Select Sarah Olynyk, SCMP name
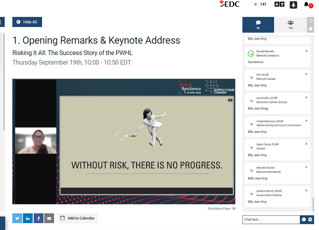This screenshot has width=319, height=230. pyautogui.click(x=268, y=145)
